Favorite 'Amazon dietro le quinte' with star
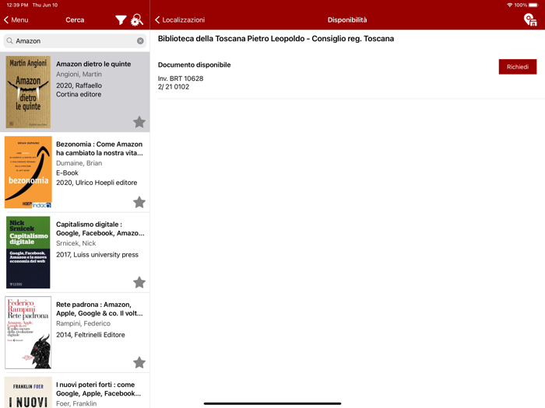Screen dimensions: 545x408 click(x=139, y=122)
